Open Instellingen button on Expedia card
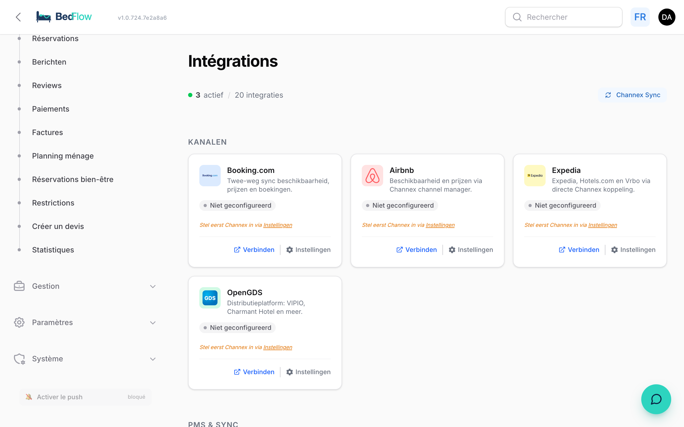The height and width of the screenshot is (427, 684). tap(634, 250)
